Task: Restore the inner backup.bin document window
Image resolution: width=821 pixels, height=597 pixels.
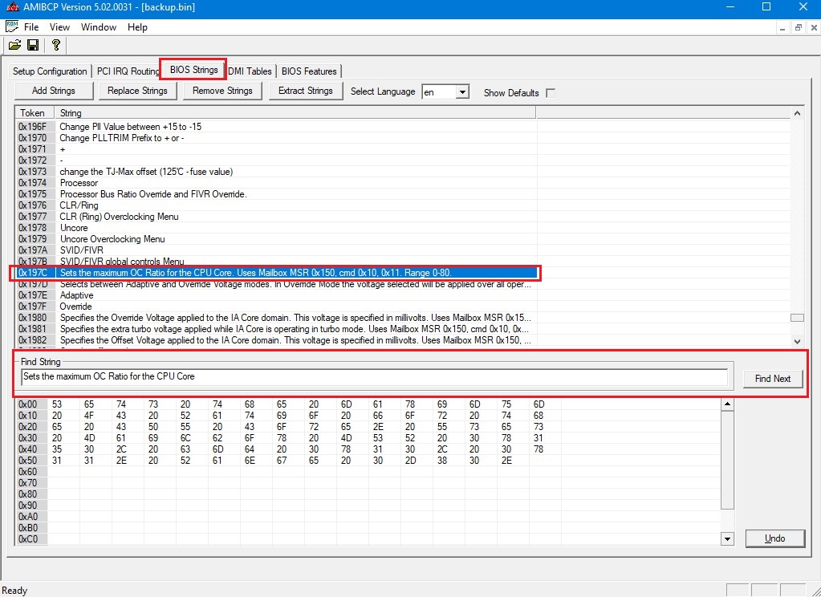Action: point(798,28)
